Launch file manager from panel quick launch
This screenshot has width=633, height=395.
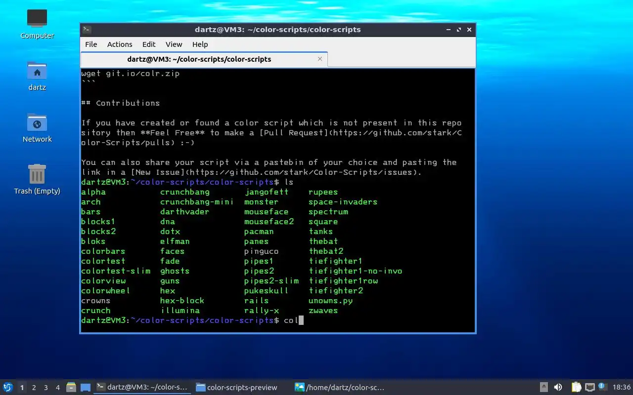[71, 387]
